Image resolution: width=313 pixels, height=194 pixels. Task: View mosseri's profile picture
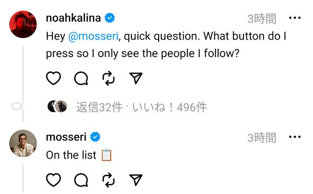point(23,143)
